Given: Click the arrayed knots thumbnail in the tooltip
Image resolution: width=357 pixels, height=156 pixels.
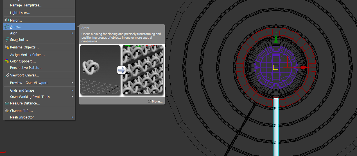Looking at the screenshot, I should [143, 70].
